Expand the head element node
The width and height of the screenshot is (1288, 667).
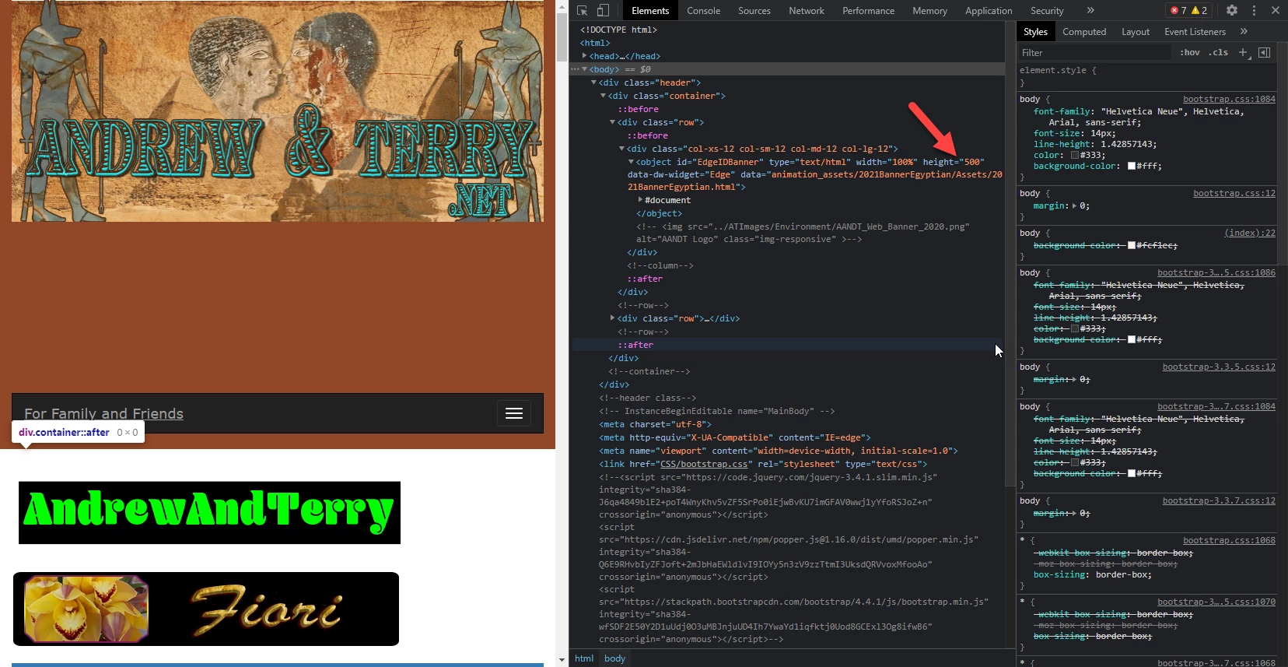pos(584,56)
